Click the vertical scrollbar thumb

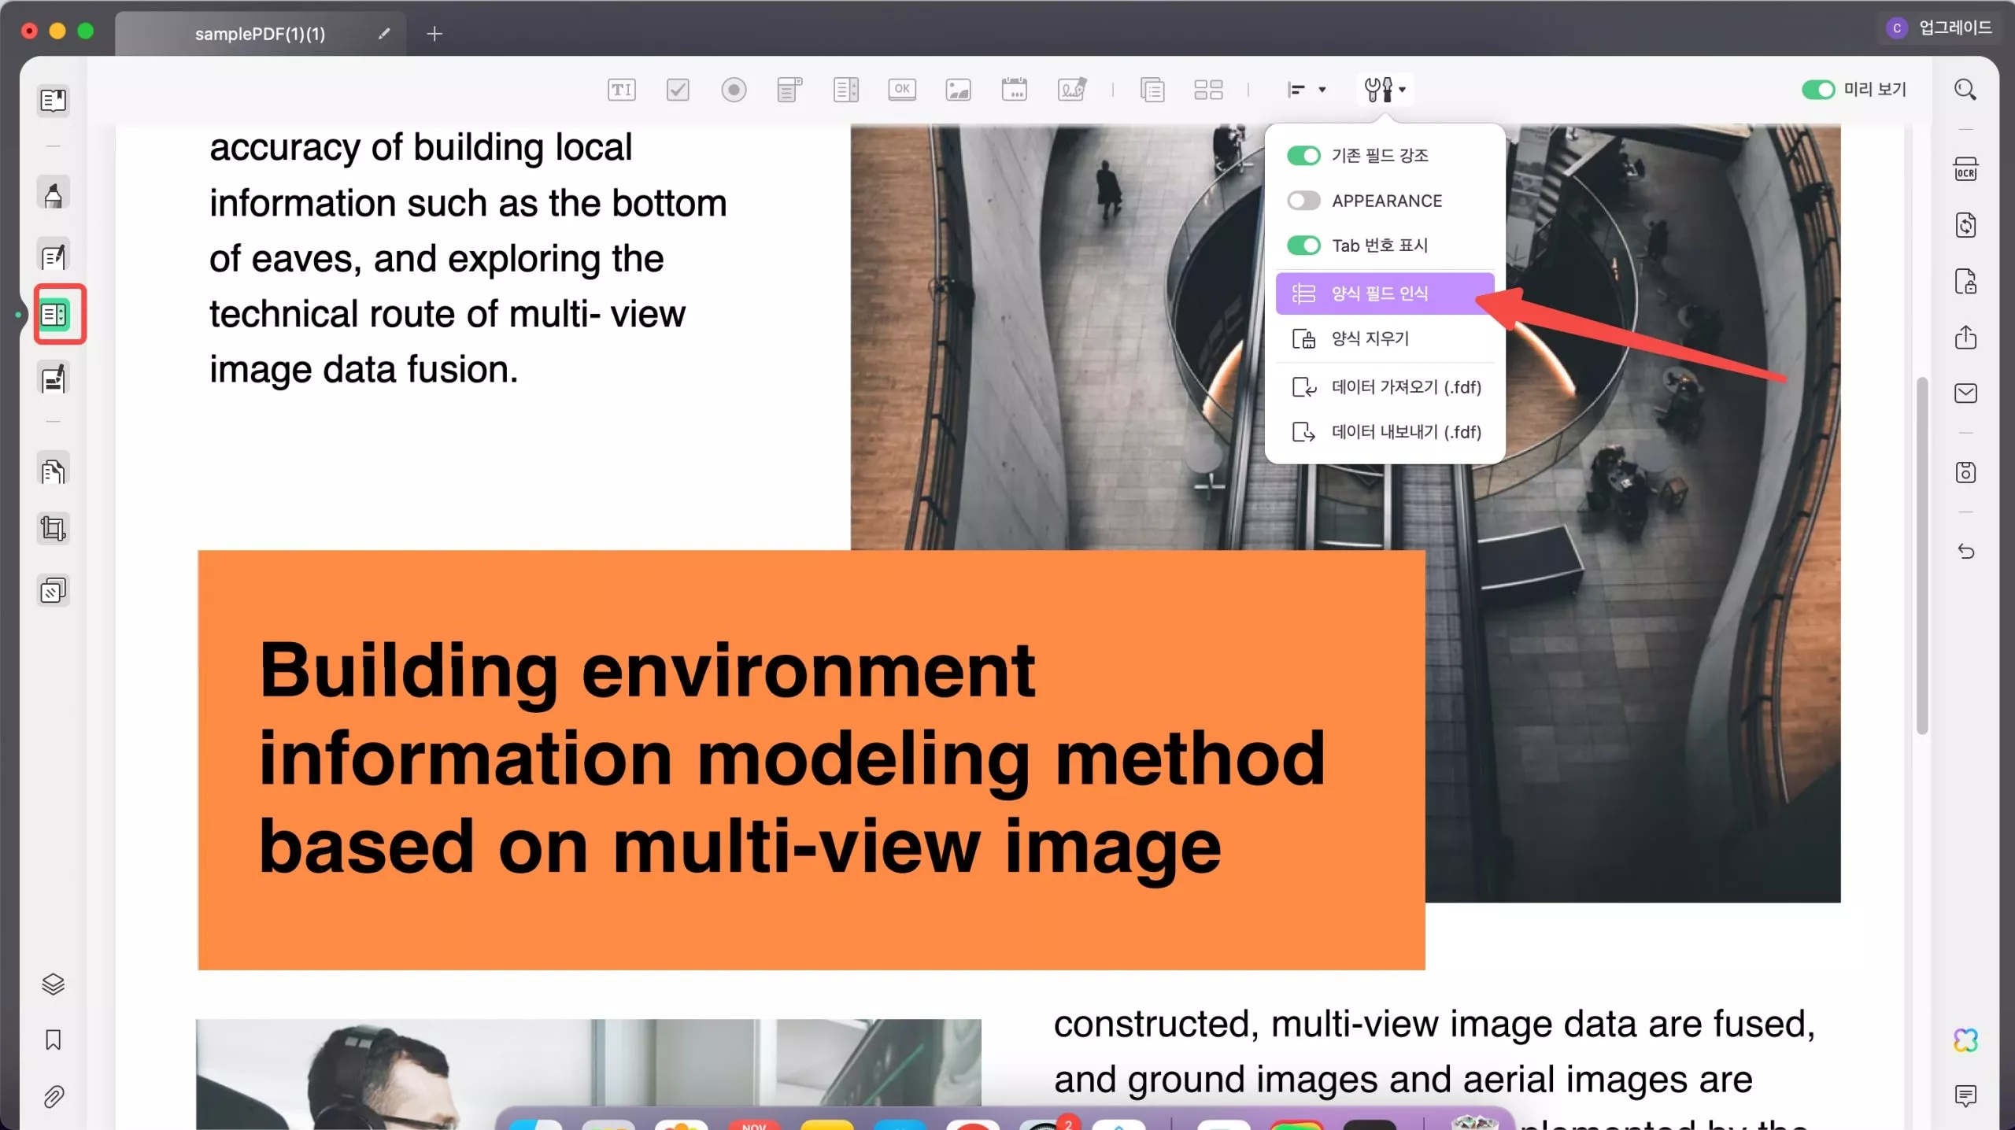(x=1922, y=556)
